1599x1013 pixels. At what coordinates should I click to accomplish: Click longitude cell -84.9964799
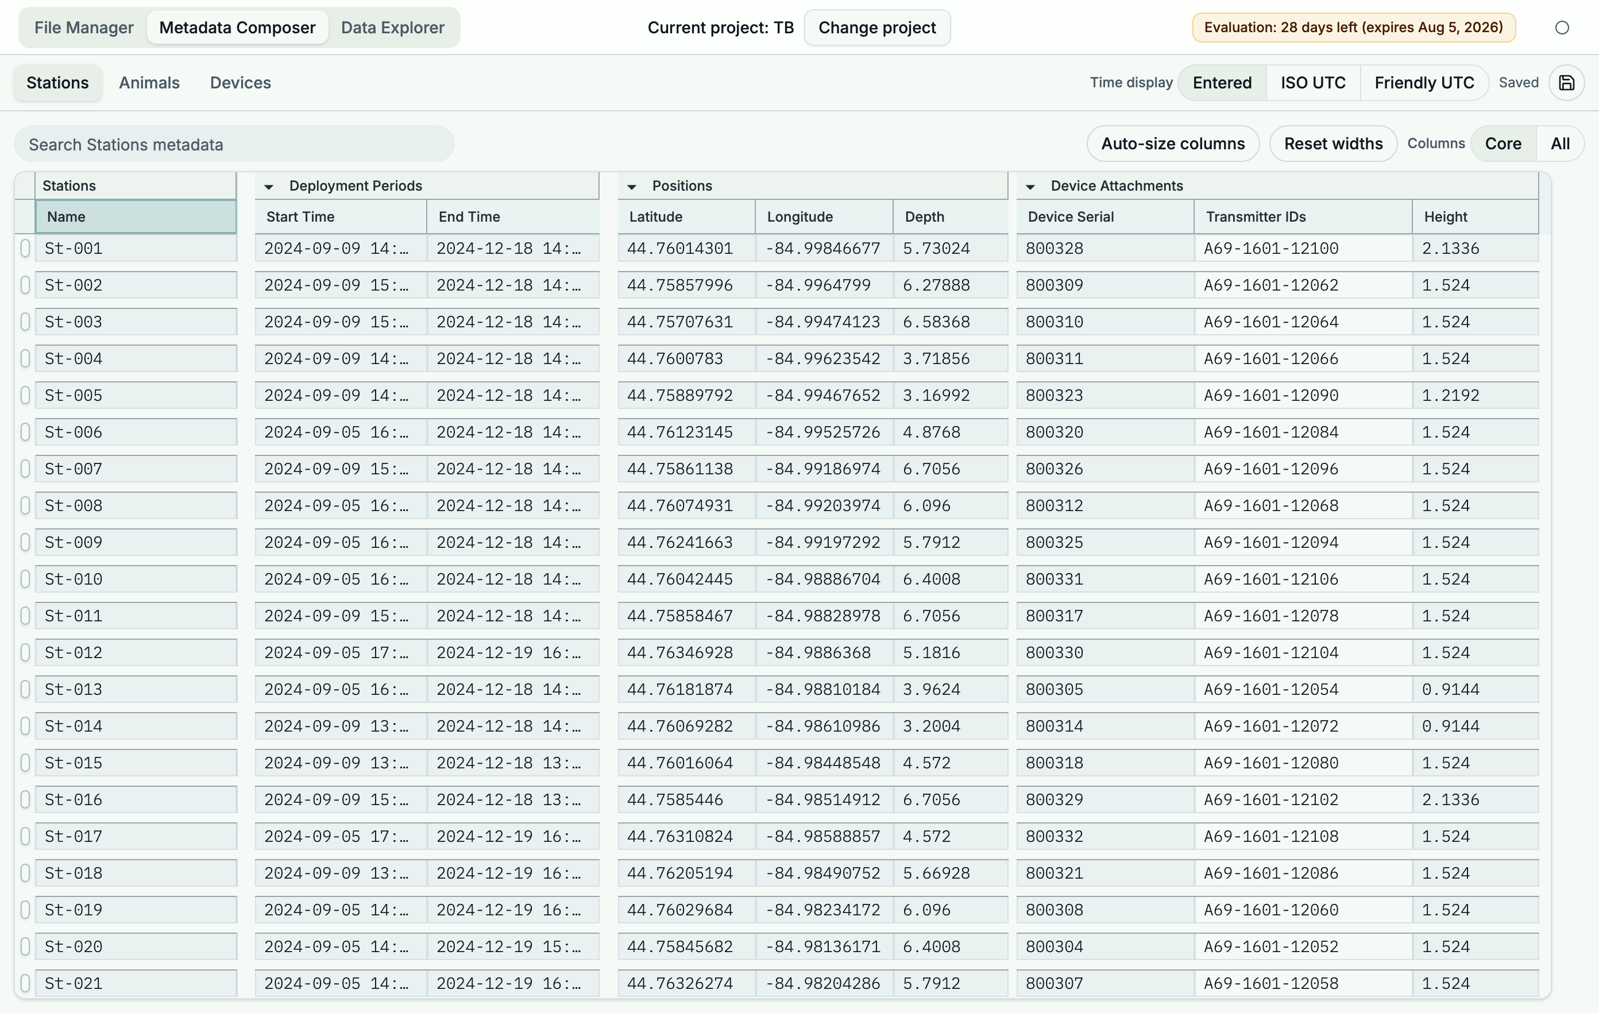click(x=824, y=285)
